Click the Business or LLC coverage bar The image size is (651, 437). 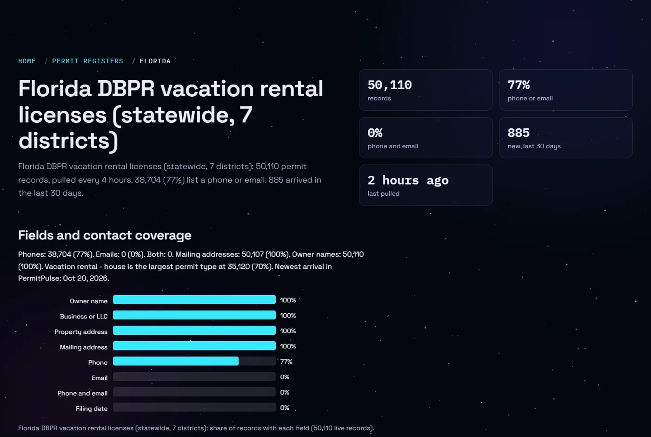click(194, 315)
